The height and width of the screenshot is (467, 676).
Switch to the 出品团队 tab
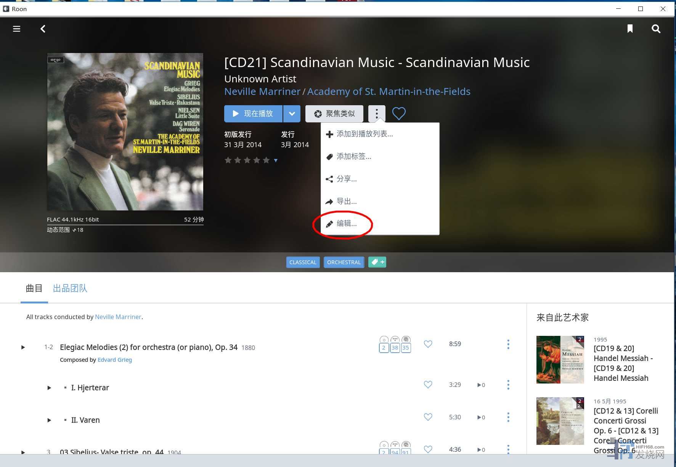click(x=70, y=288)
